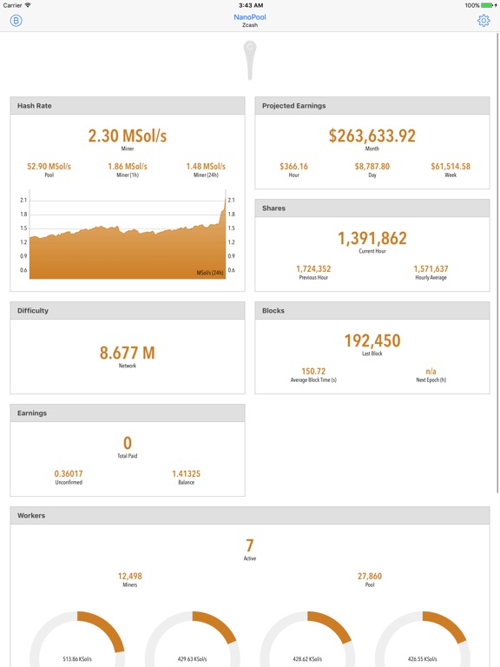Tap the $8,787.80 daily earnings

372,167
